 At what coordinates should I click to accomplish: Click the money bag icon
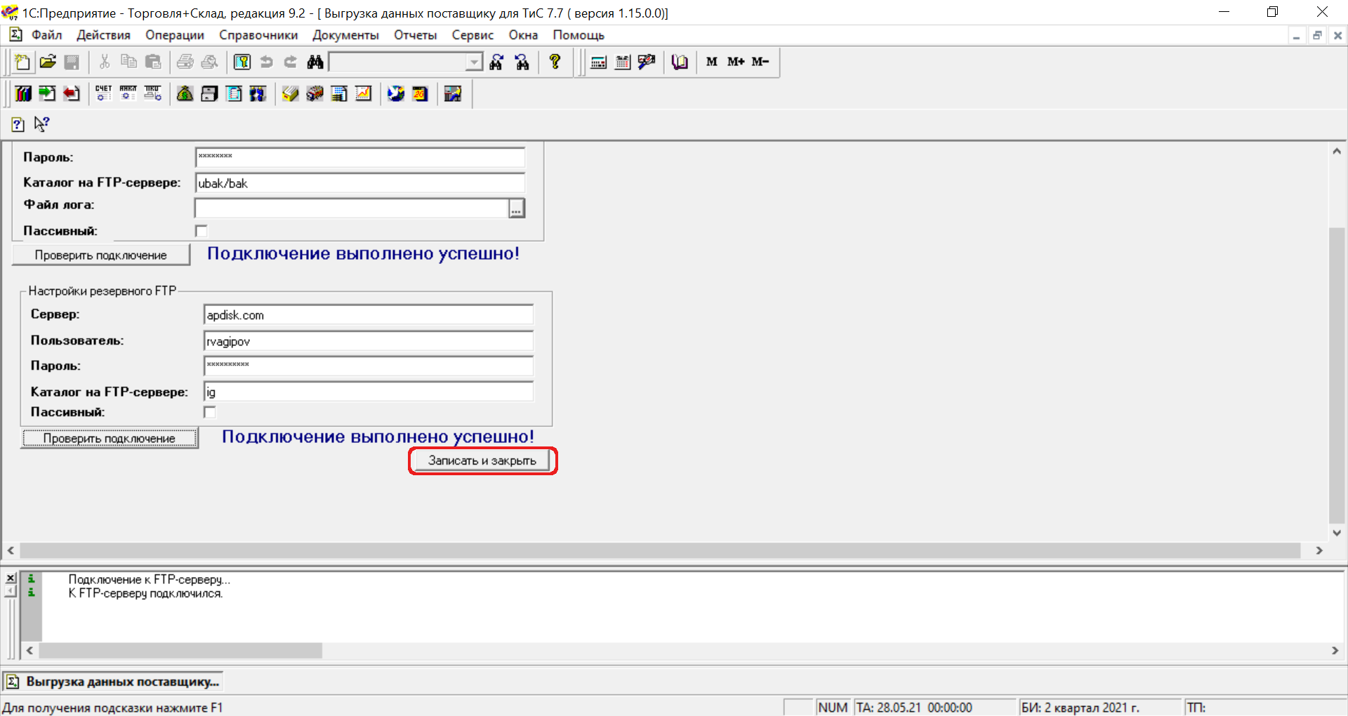coord(185,93)
